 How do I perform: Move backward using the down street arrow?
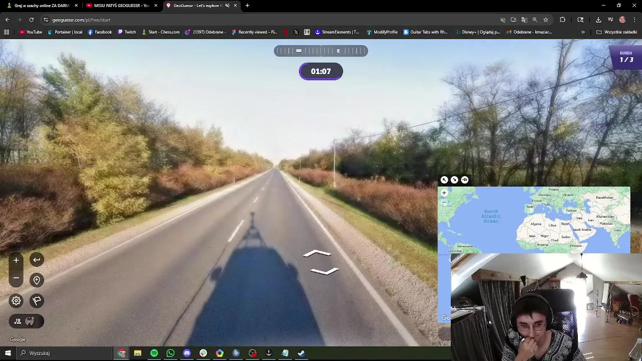tap(325, 271)
